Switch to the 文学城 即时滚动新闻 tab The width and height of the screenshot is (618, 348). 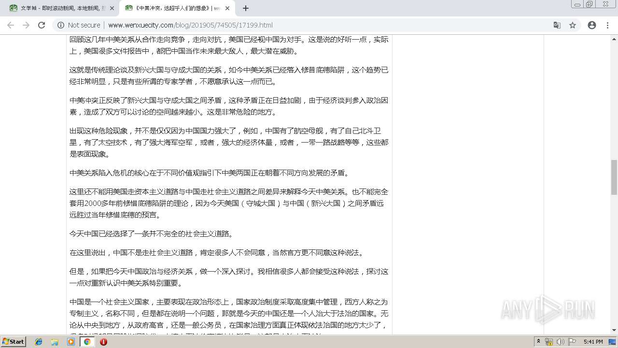tap(61, 8)
